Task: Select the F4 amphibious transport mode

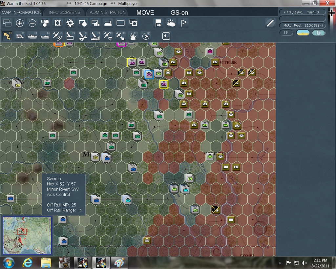Action: click(x=45, y=36)
